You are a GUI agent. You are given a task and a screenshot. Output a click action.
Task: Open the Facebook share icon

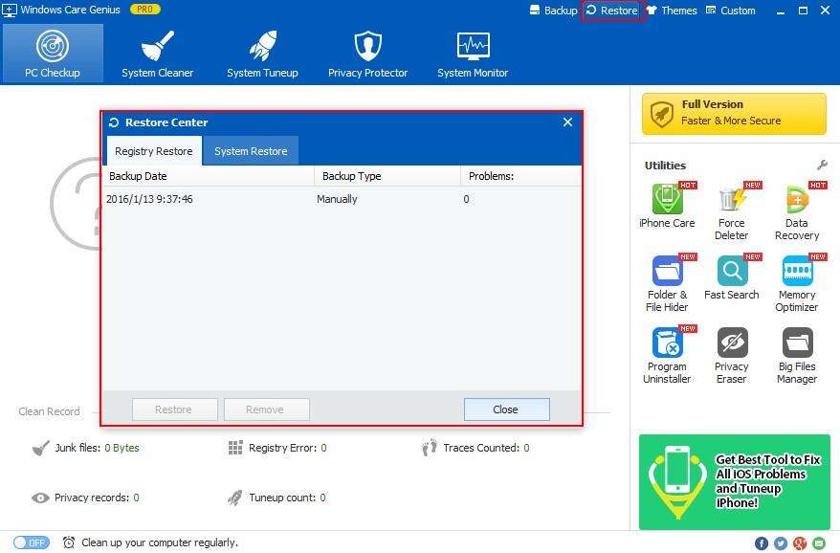762,543
